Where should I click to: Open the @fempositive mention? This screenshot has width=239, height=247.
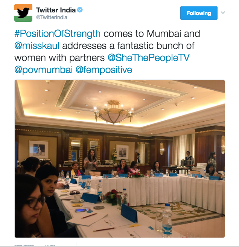click(x=104, y=70)
